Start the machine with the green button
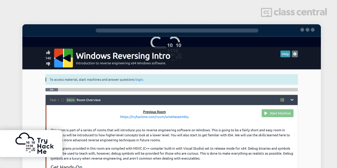The image size is (337, 168). pyautogui.click(x=277, y=113)
